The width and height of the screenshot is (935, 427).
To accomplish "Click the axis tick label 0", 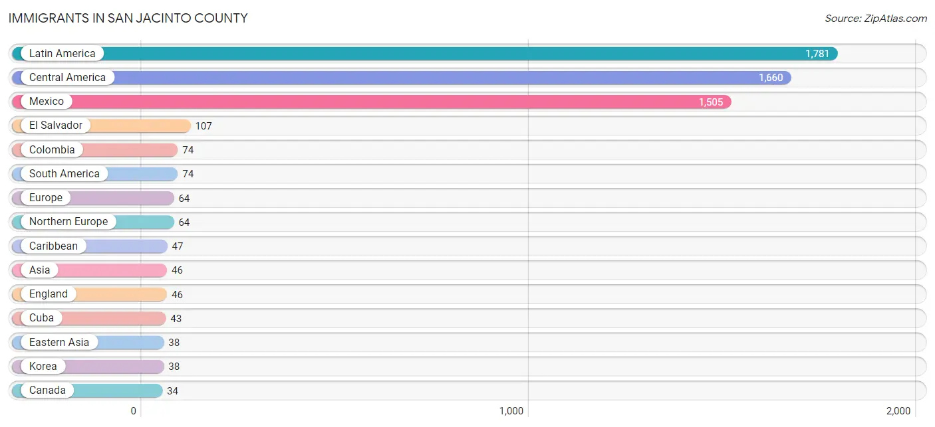I will [x=133, y=411].
